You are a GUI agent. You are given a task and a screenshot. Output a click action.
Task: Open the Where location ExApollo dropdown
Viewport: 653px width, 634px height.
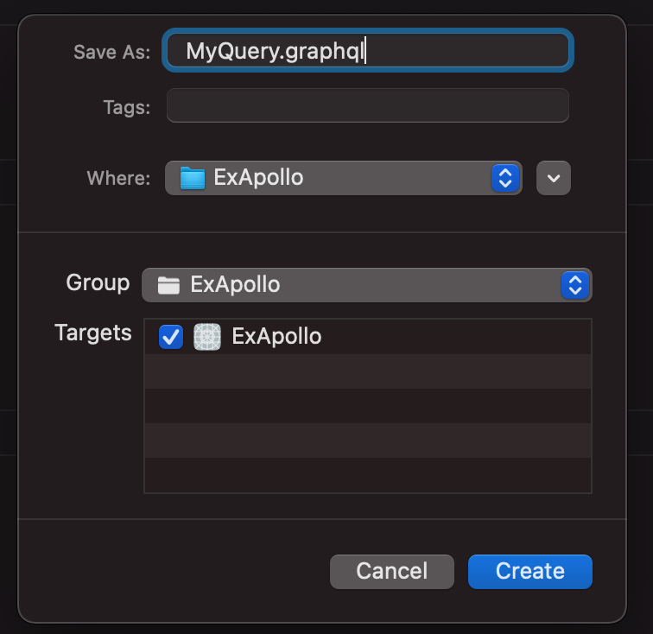coord(344,178)
